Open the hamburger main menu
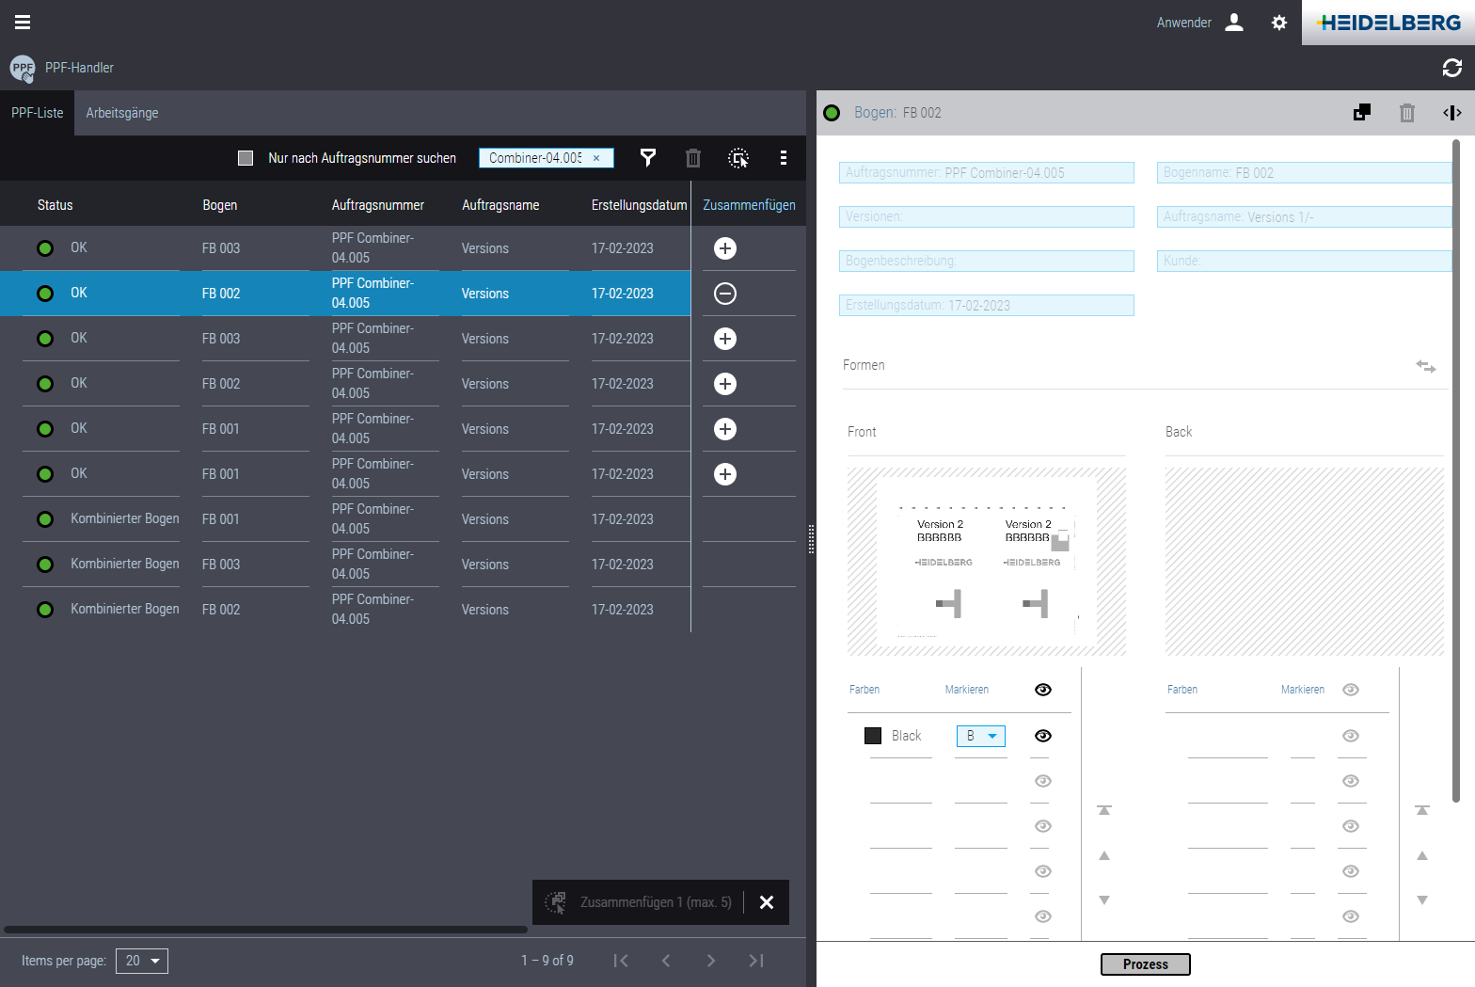The width and height of the screenshot is (1475, 987). (x=23, y=23)
